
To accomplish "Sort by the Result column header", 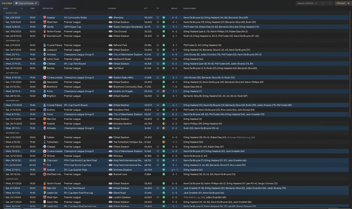I will (174, 9).
